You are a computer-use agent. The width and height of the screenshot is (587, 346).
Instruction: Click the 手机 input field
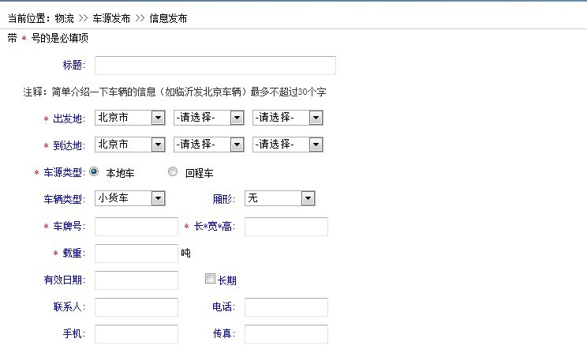click(x=136, y=334)
